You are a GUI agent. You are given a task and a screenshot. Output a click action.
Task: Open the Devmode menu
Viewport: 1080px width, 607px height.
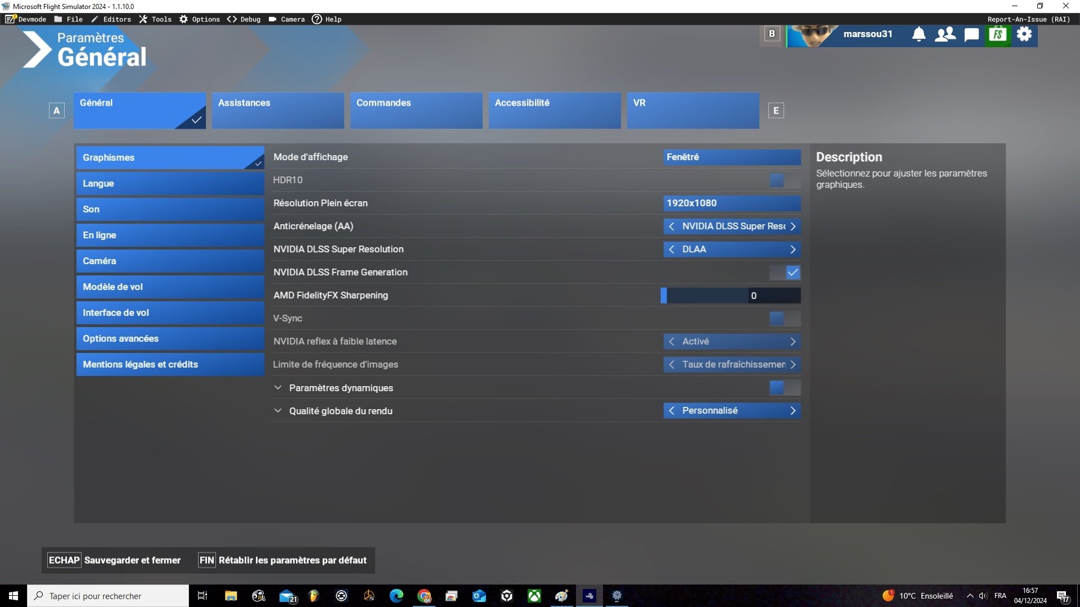(26, 19)
